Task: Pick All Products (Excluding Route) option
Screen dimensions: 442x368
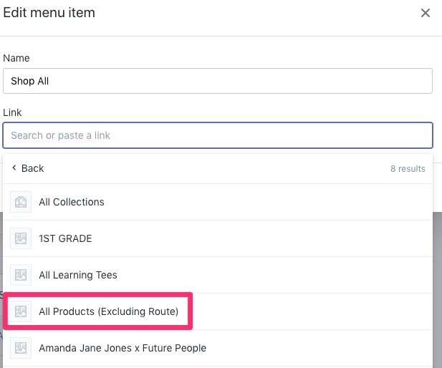Action: 218,311
